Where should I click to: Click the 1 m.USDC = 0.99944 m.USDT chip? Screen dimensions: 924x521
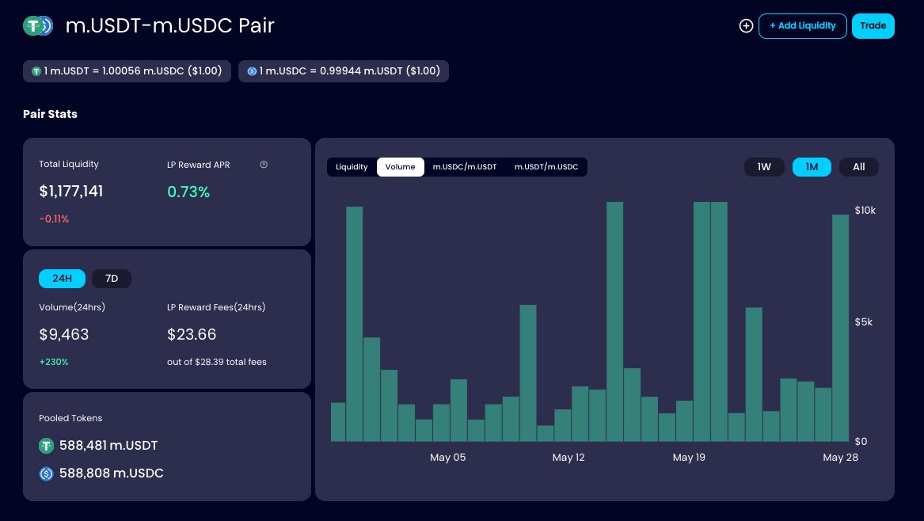[x=344, y=71]
